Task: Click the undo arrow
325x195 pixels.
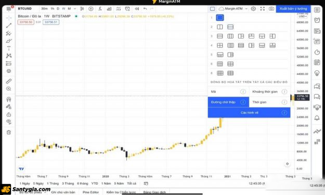Action: pos(145,9)
